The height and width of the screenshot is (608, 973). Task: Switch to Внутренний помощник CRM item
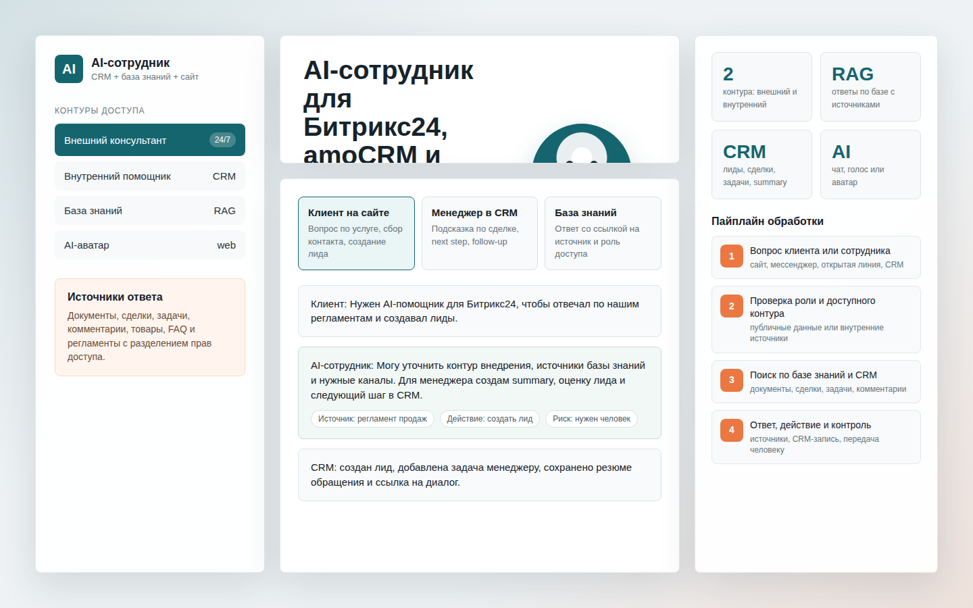[x=150, y=176]
